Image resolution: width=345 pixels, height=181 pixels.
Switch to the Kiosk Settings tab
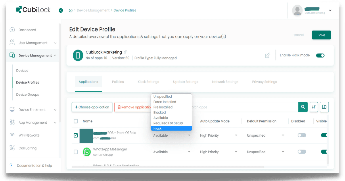coord(148,82)
